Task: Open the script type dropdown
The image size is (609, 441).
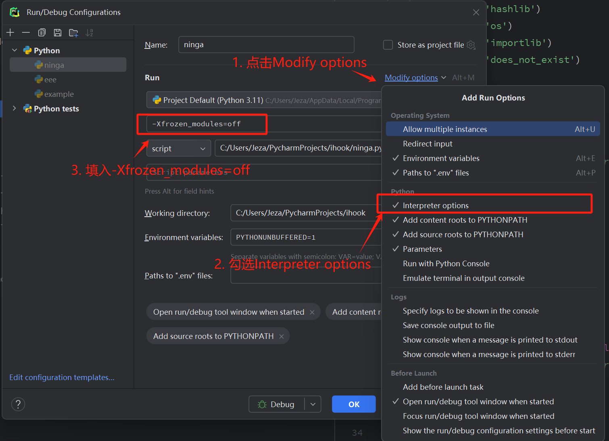Action: 178,148
